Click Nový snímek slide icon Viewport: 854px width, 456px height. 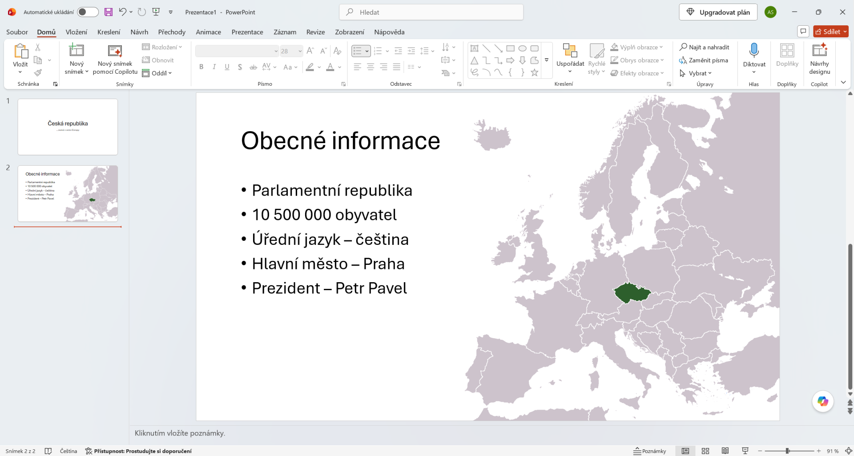[x=77, y=50]
